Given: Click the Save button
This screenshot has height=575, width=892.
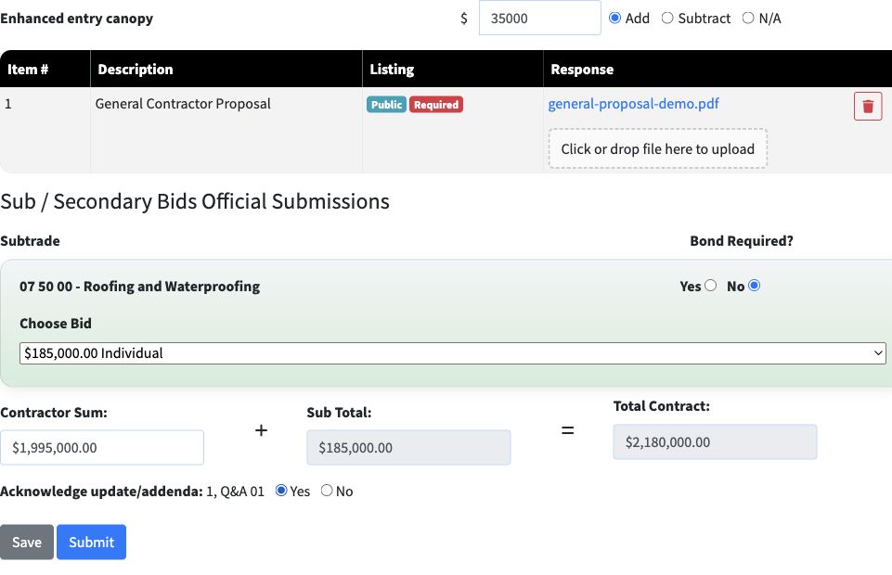Looking at the screenshot, I should pyautogui.click(x=27, y=542).
